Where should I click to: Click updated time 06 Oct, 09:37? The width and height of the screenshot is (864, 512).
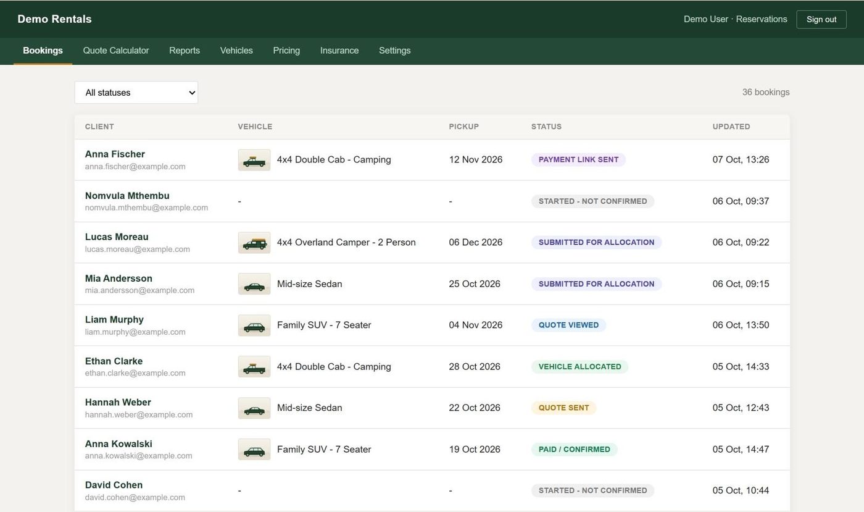tap(741, 201)
